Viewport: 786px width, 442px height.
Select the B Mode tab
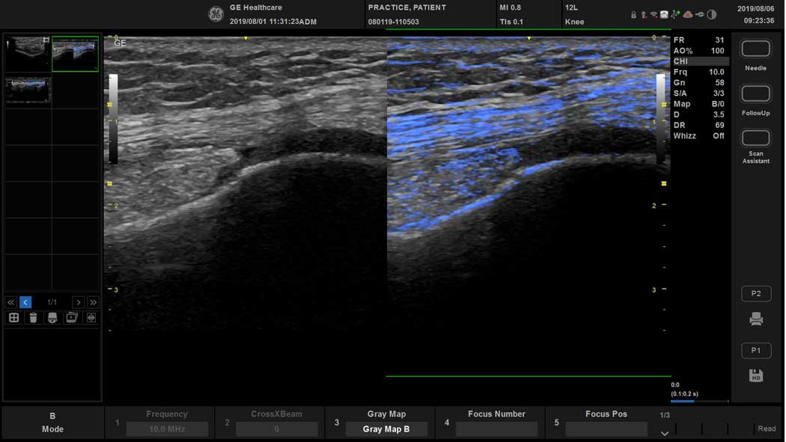click(52, 423)
